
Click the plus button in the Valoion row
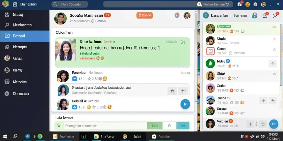click(250, 124)
